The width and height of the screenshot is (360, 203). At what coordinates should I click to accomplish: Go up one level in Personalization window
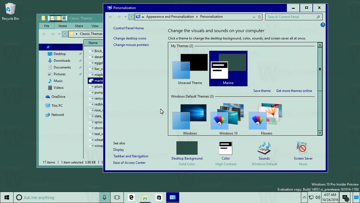coord(131,17)
